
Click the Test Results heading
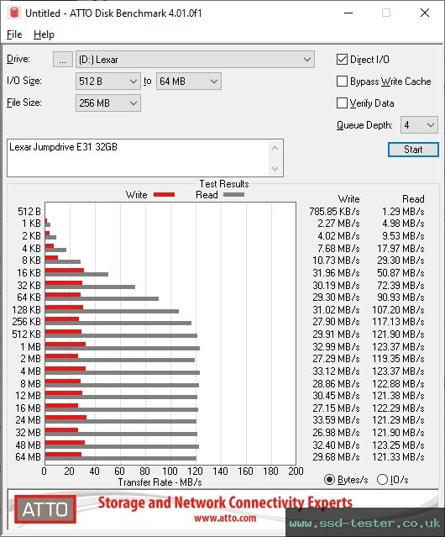click(x=224, y=184)
